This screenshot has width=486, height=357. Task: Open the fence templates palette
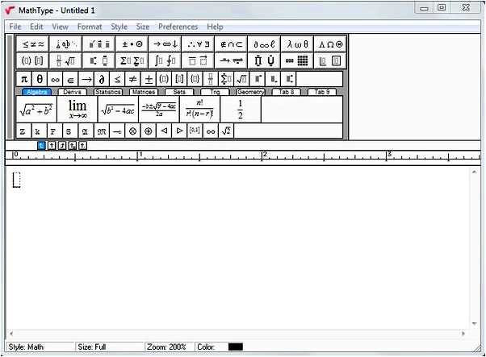point(33,60)
